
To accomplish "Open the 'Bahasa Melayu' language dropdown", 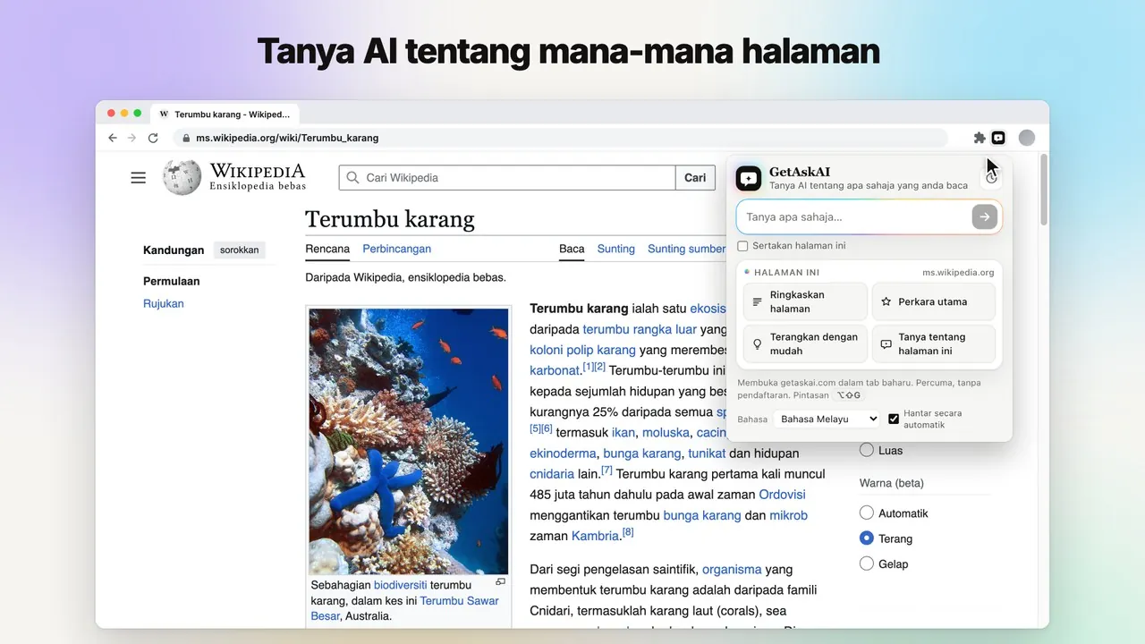I will coord(827,419).
